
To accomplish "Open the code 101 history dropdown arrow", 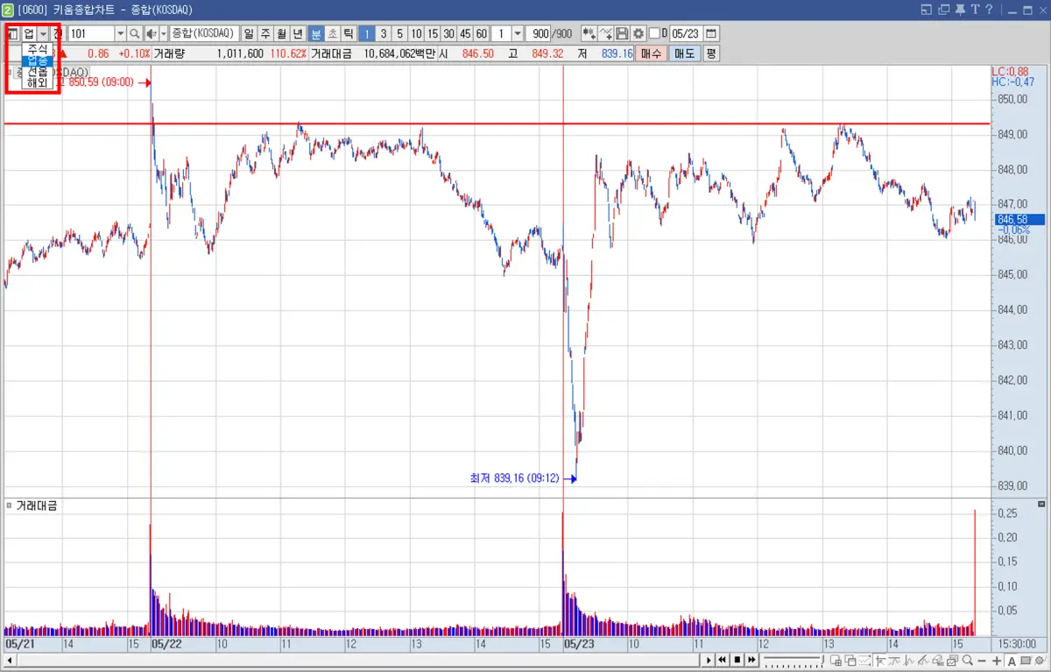I will pos(121,33).
